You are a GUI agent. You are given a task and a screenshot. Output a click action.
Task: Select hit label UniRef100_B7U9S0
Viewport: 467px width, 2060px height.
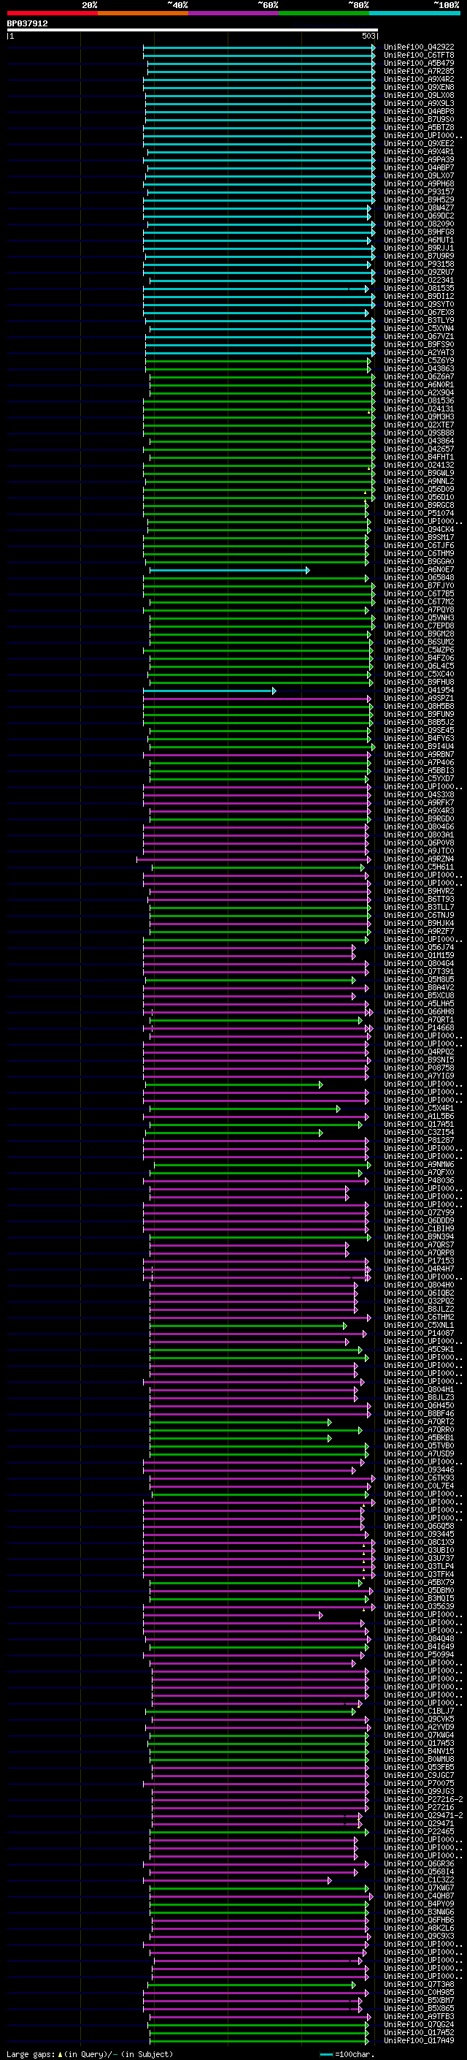[418, 119]
